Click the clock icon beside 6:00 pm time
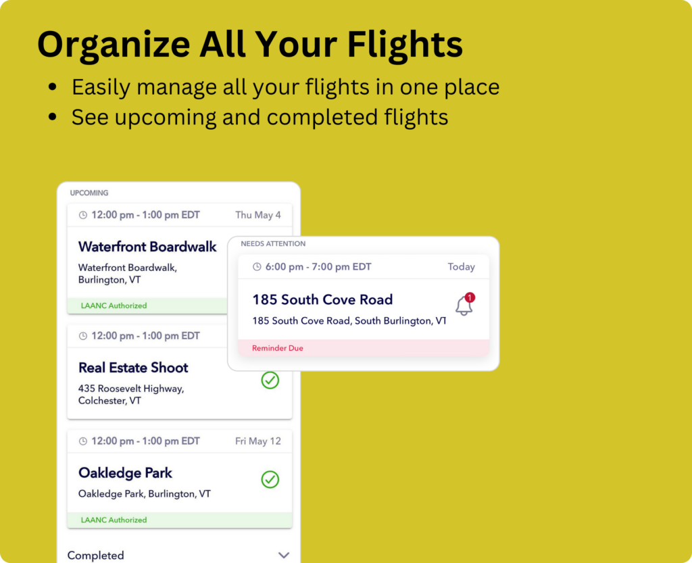The image size is (692, 563). pyautogui.click(x=257, y=267)
